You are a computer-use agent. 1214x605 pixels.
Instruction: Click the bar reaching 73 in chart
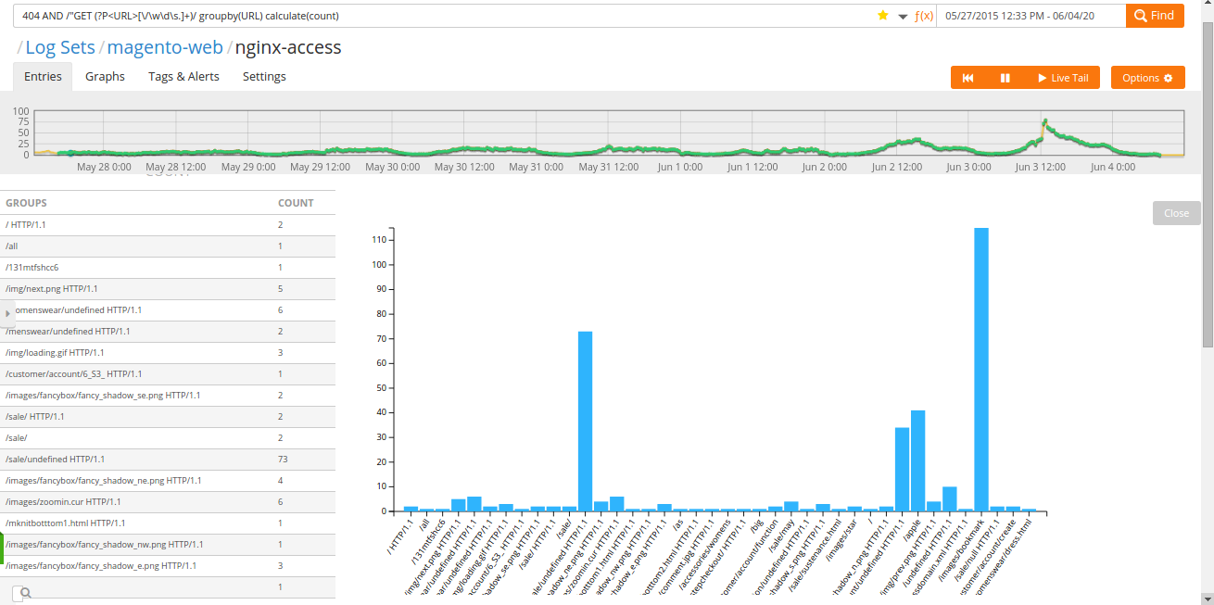pyautogui.click(x=586, y=422)
